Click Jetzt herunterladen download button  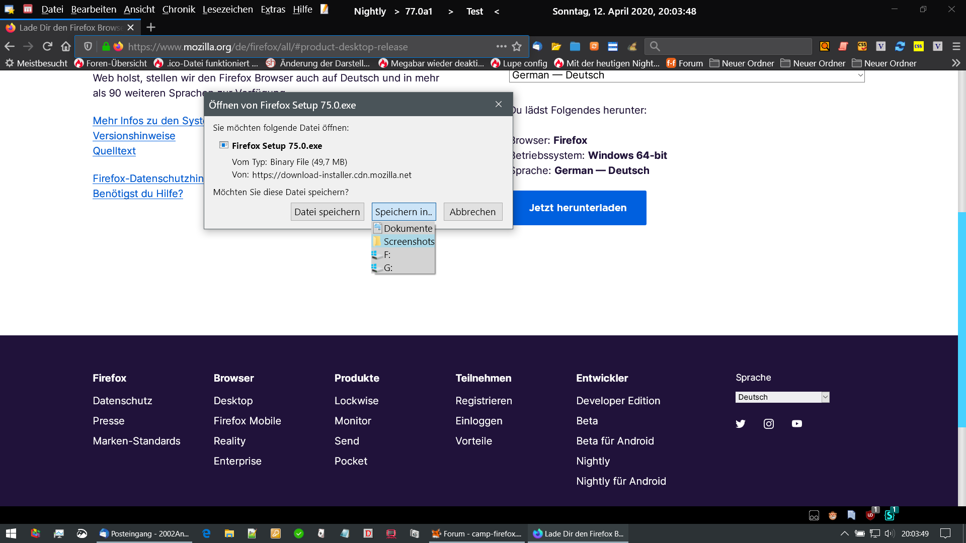point(578,208)
